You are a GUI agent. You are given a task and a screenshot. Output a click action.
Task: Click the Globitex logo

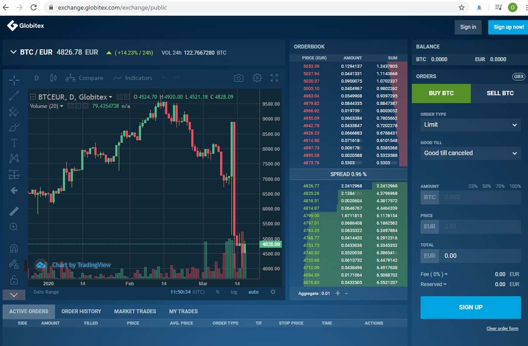(26, 26)
